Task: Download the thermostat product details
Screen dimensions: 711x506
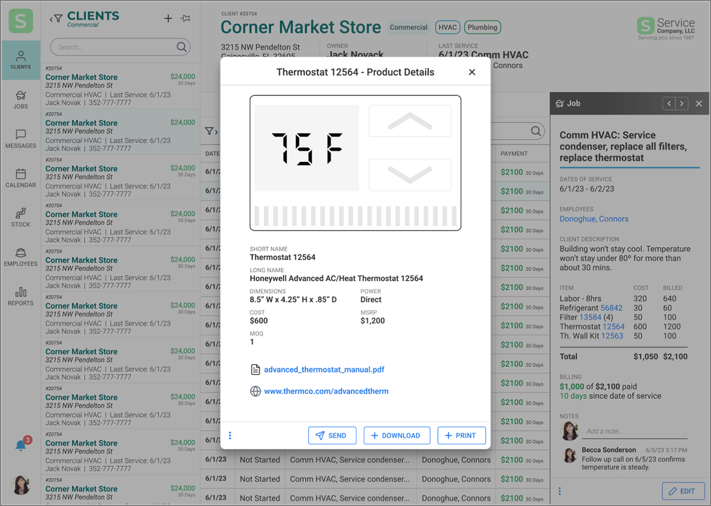Action: pyautogui.click(x=396, y=435)
